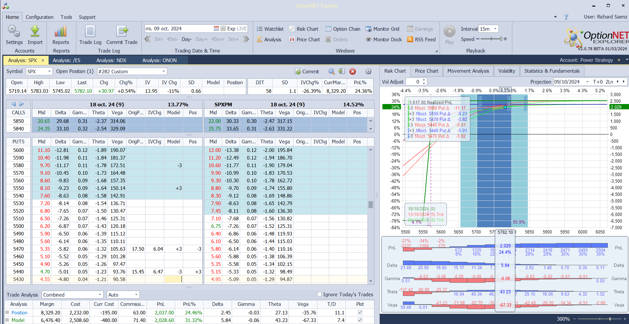Jump back fast with double left arrows
Image resolution: width=629 pixels, height=324 pixels.
coord(148,39)
